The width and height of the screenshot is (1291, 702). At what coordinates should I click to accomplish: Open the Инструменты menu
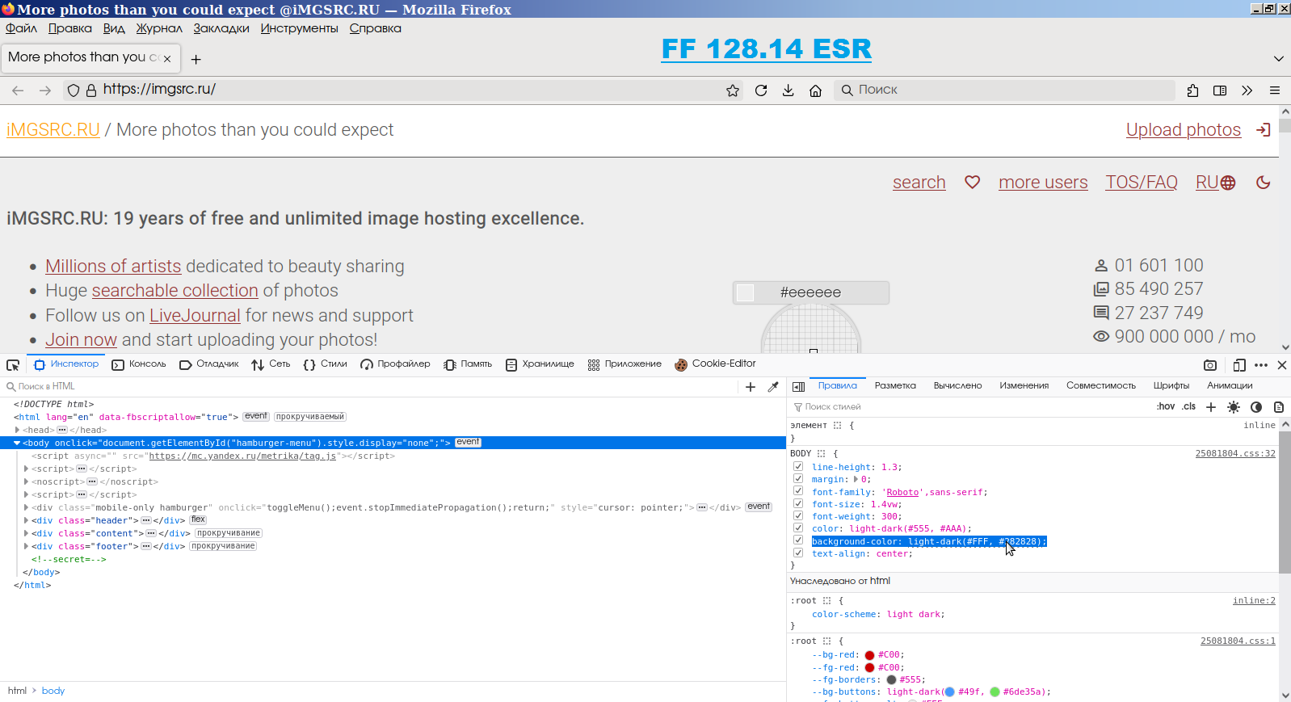pos(299,28)
